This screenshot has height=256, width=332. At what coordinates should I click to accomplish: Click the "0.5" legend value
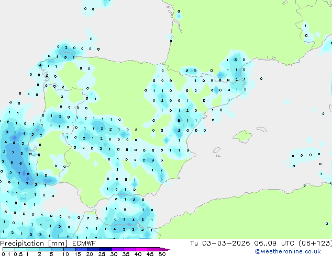tap(18, 254)
